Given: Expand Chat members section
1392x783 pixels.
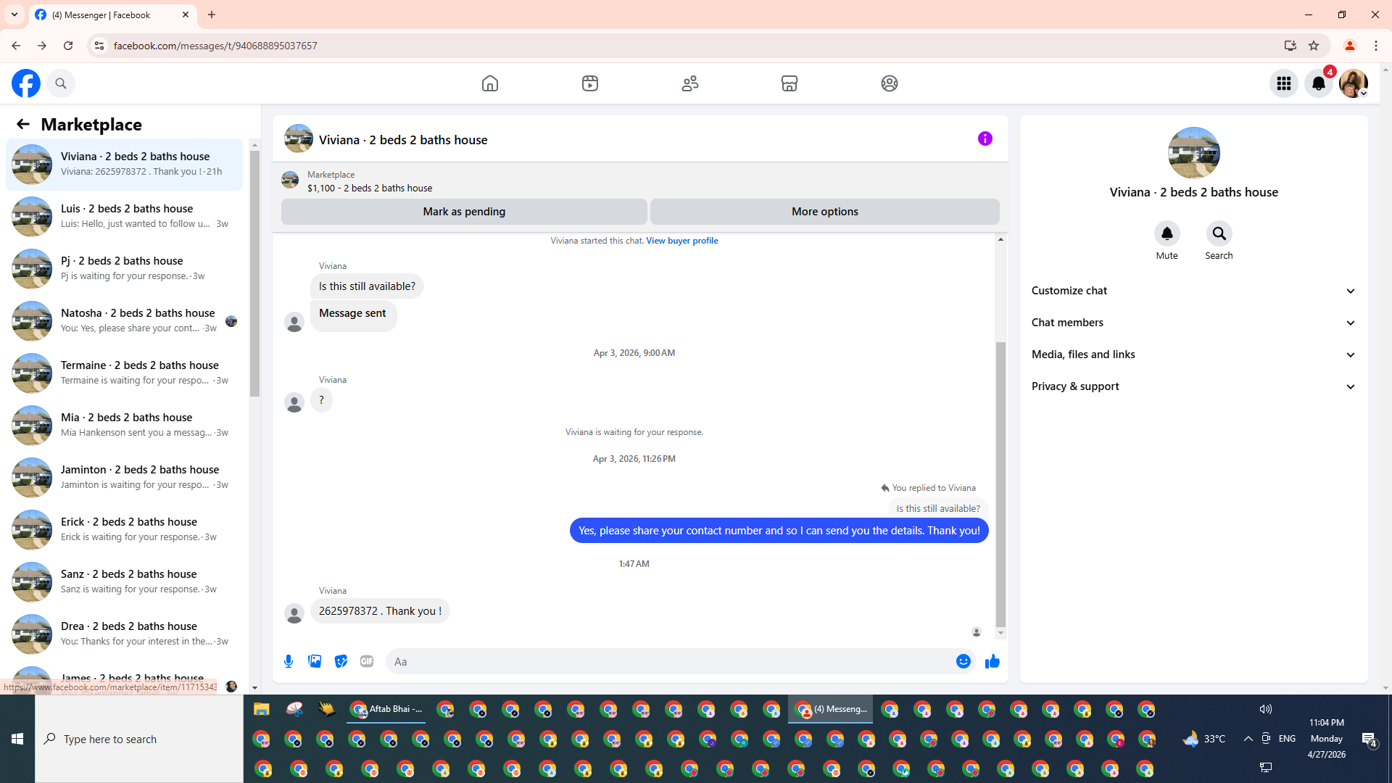Looking at the screenshot, I should [1193, 323].
